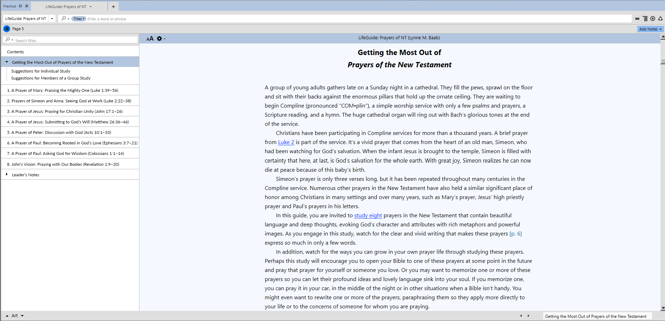Viewport: 665px width, 321px height.
Task: Click the search magnifier icon in main search bar
Action: [64, 19]
